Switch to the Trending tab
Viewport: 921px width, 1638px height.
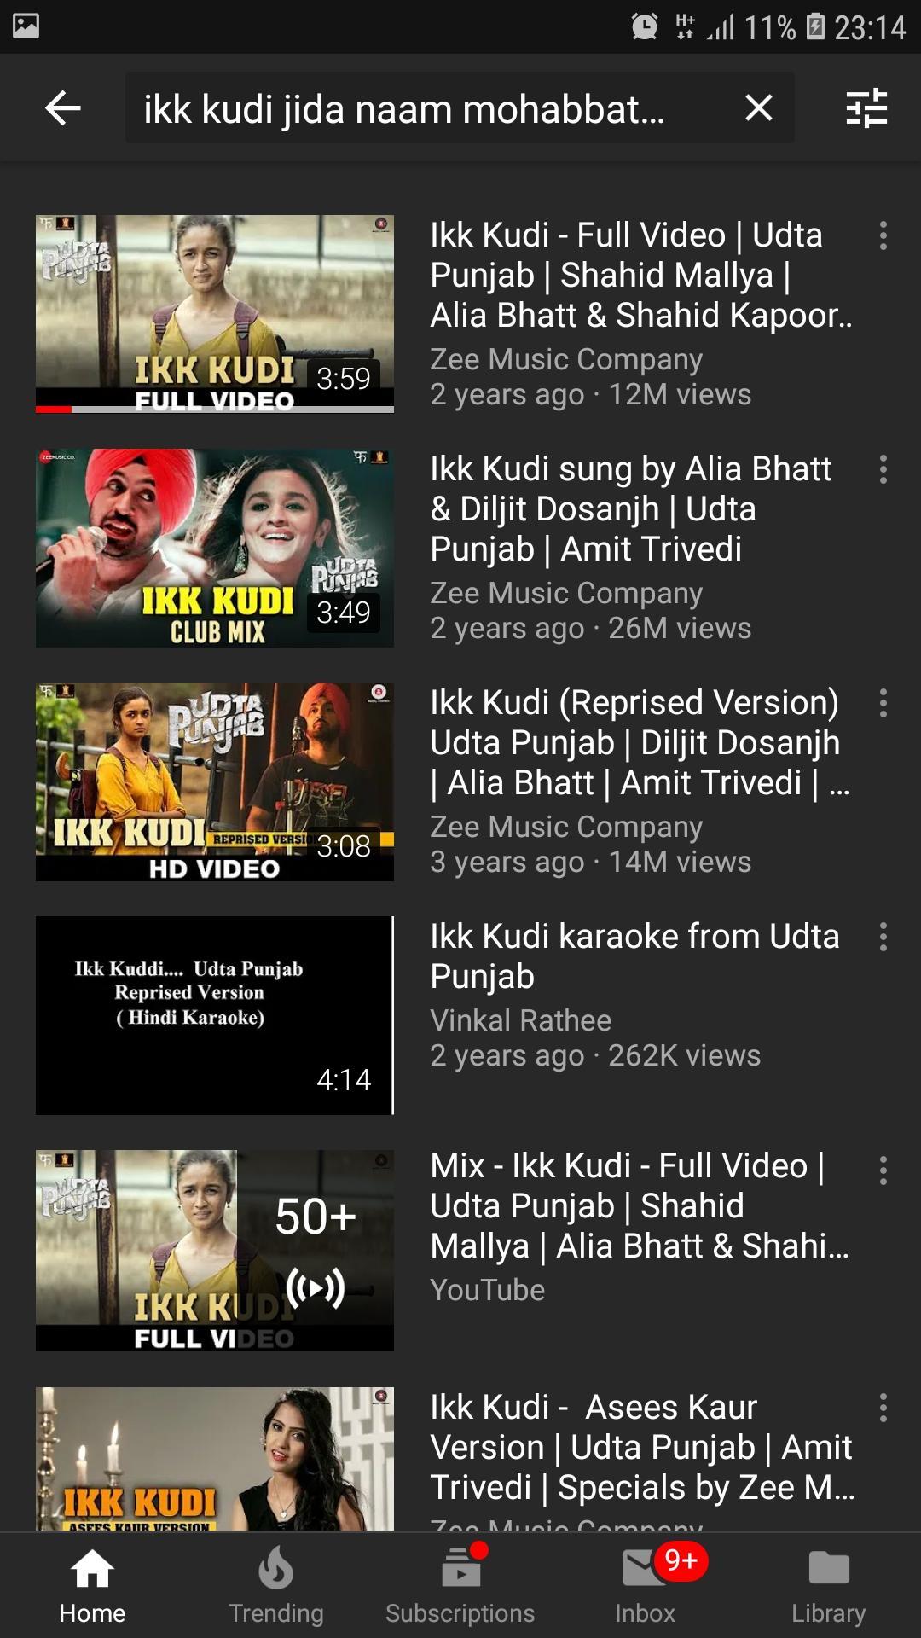click(x=276, y=1586)
